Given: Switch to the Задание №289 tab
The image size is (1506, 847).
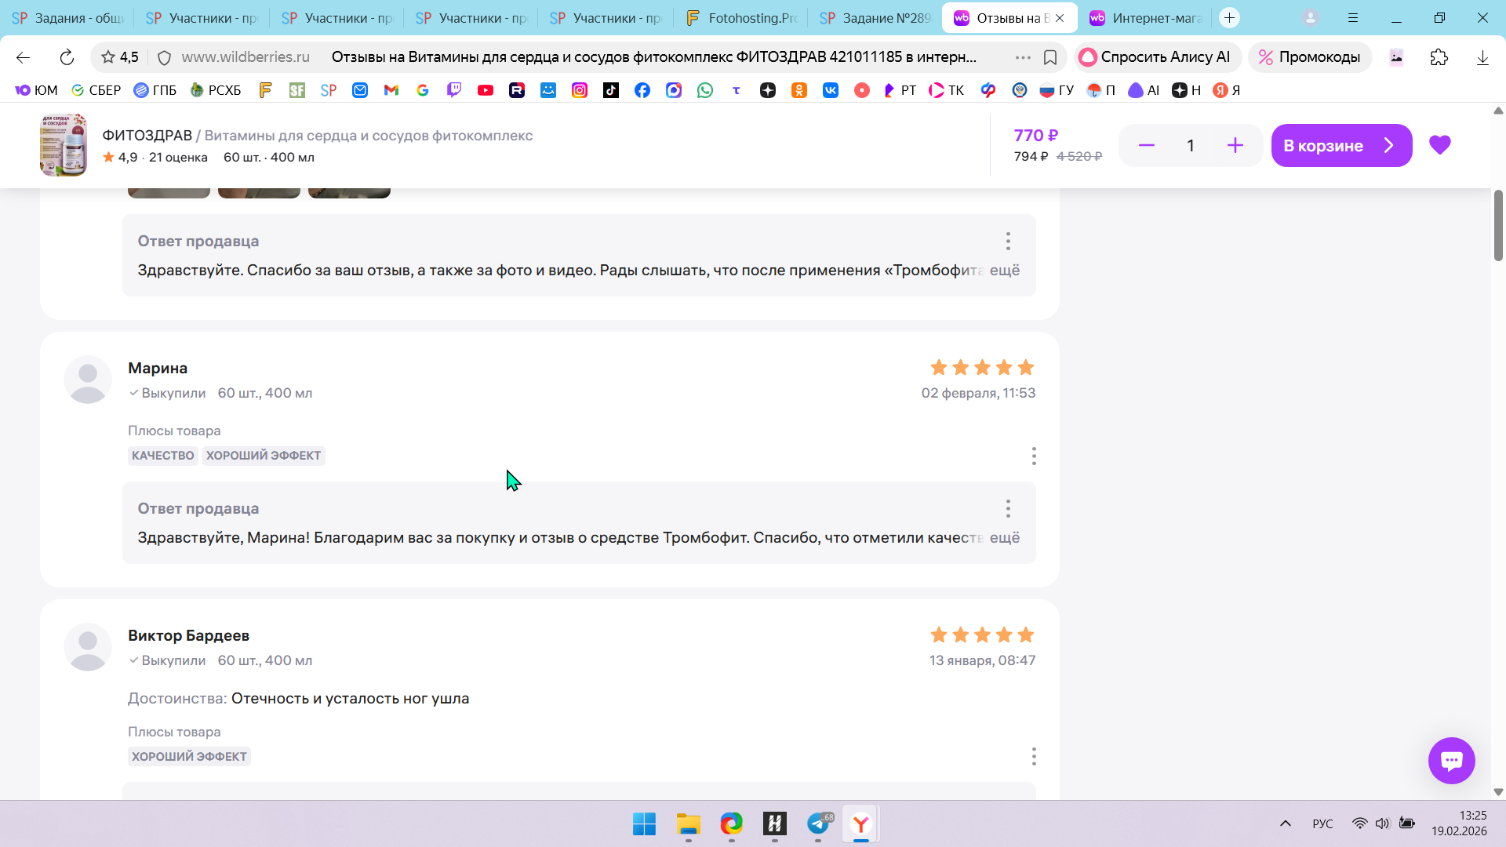Looking at the screenshot, I should 875,18.
